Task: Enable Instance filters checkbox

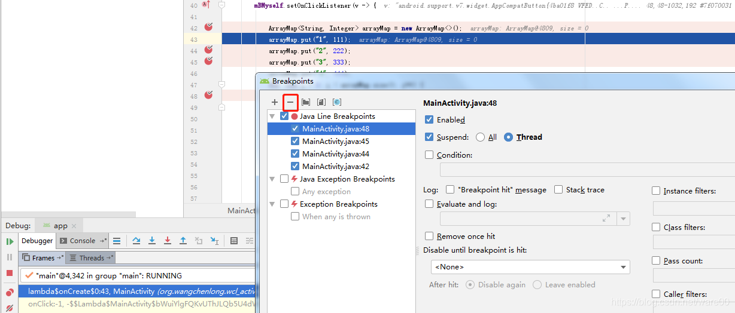Action: click(x=656, y=191)
